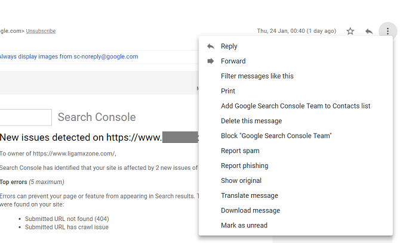Select Mark as unread
The height and width of the screenshot is (243, 400).
[x=296, y=226]
